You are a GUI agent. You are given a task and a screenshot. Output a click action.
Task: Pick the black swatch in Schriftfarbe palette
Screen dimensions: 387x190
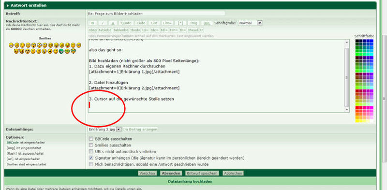pos(357,41)
